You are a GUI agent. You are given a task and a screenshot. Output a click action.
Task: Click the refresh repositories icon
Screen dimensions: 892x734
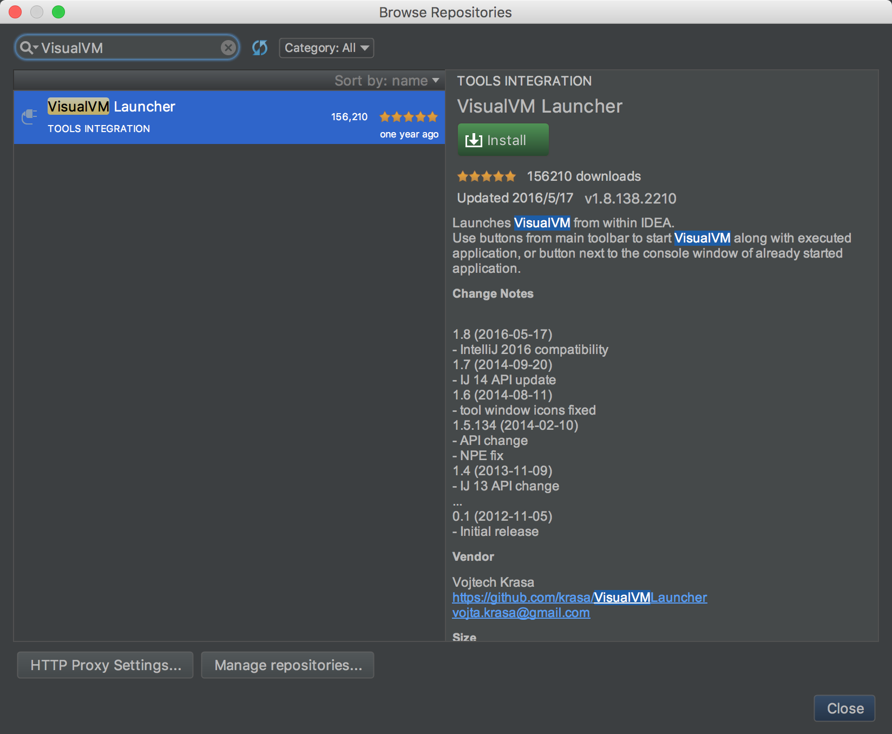(260, 48)
